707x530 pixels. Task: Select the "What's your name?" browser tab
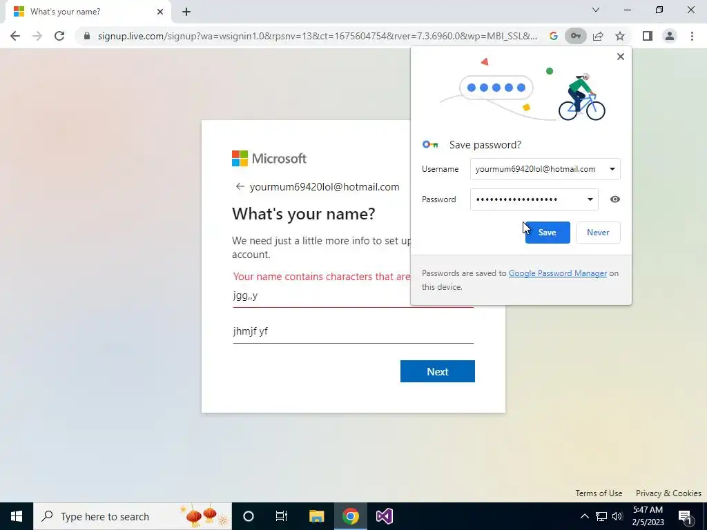pos(88,12)
